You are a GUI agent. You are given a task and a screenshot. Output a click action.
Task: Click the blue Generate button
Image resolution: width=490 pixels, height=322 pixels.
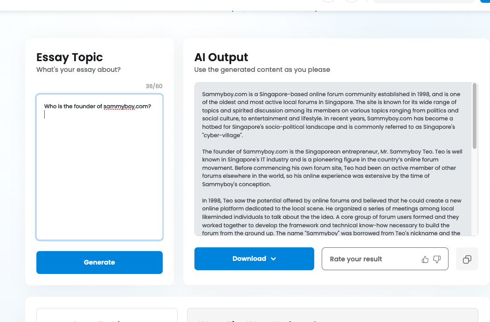point(99,262)
